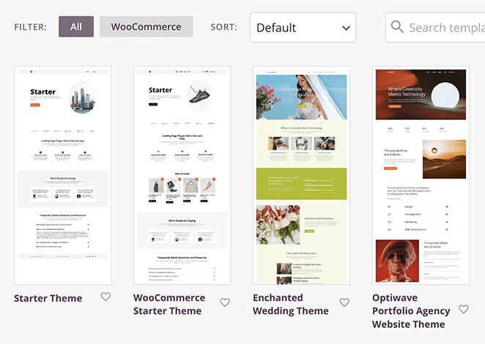The width and height of the screenshot is (485, 344).
Task: Click heart icon beside WooCommerce Starter Theme
Action: pyautogui.click(x=225, y=303)
